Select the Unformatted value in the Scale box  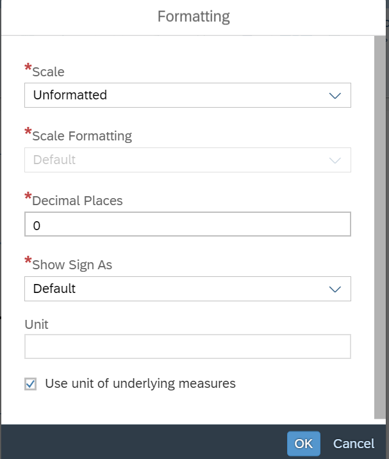pos(70,95)
